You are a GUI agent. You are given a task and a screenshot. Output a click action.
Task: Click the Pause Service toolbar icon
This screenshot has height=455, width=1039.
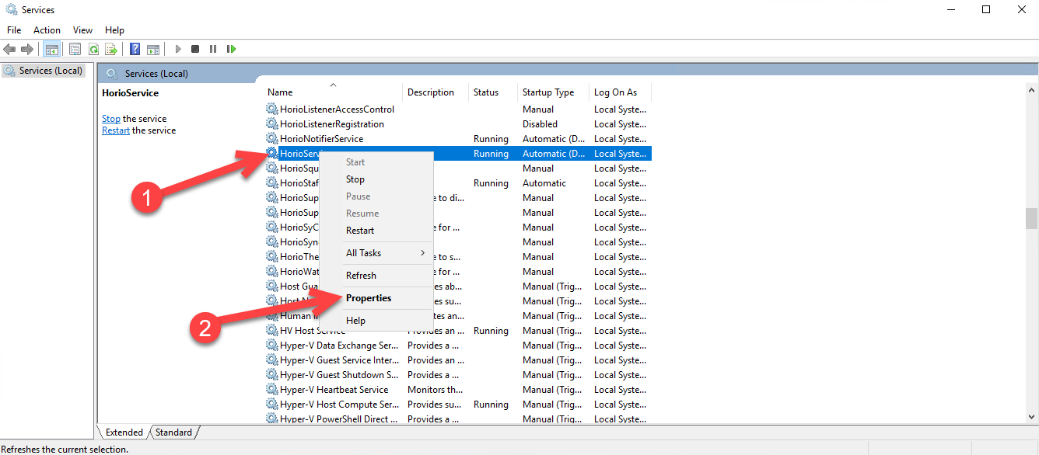213,49
